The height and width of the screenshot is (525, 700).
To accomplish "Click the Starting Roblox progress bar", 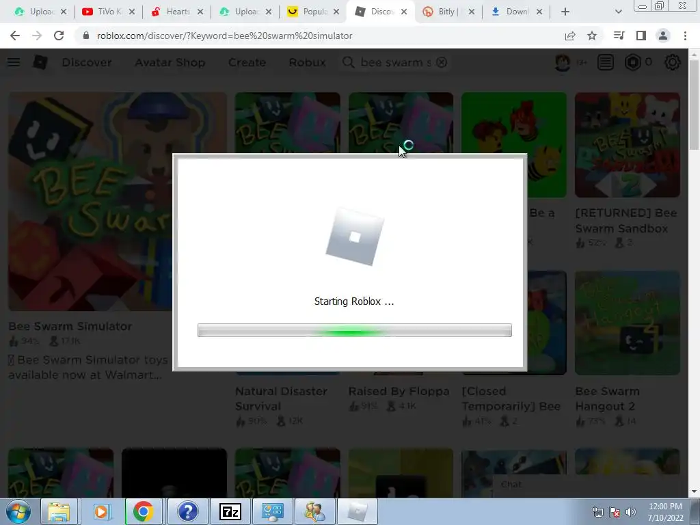I will pos(355,330).
